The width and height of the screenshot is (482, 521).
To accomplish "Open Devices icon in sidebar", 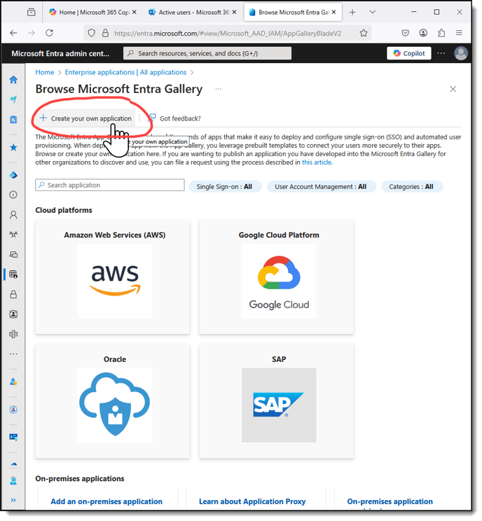I will (x=13, y=255).
